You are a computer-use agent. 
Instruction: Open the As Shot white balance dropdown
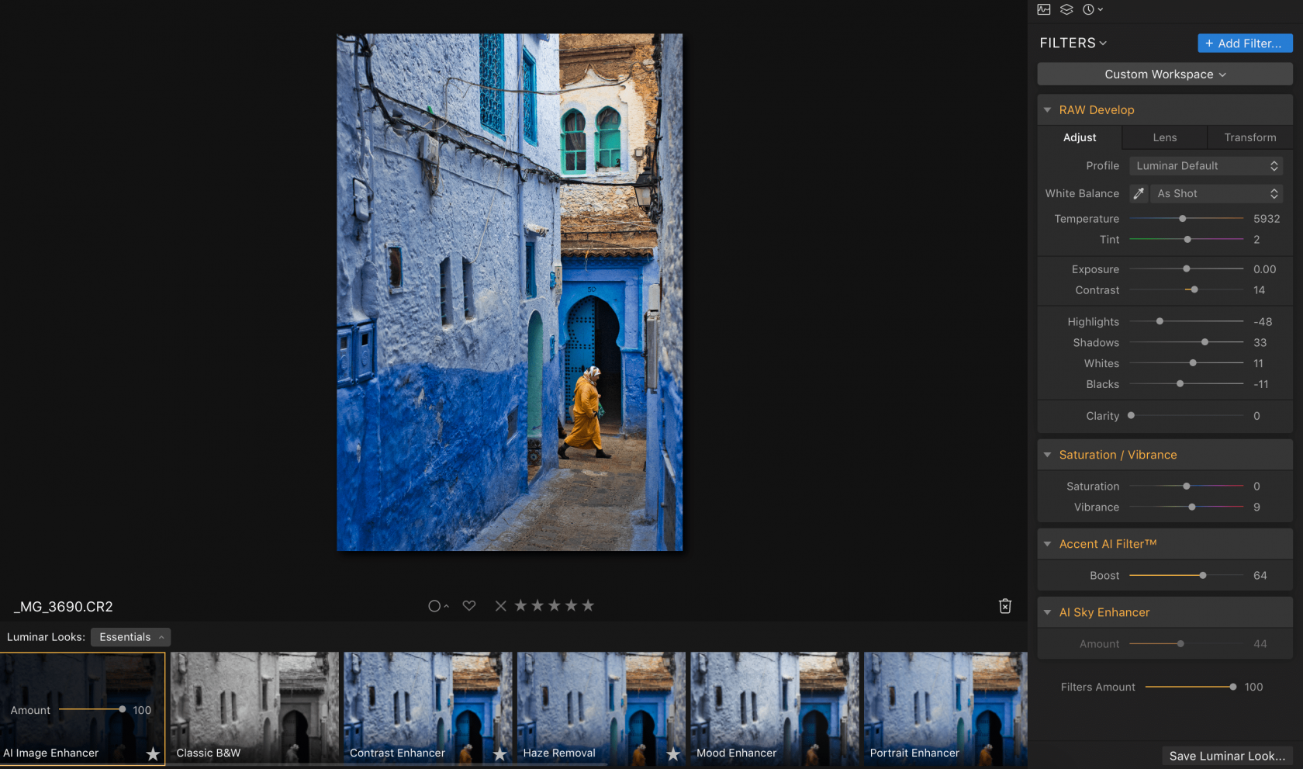pyautogui.click(x=1216, y=193)
